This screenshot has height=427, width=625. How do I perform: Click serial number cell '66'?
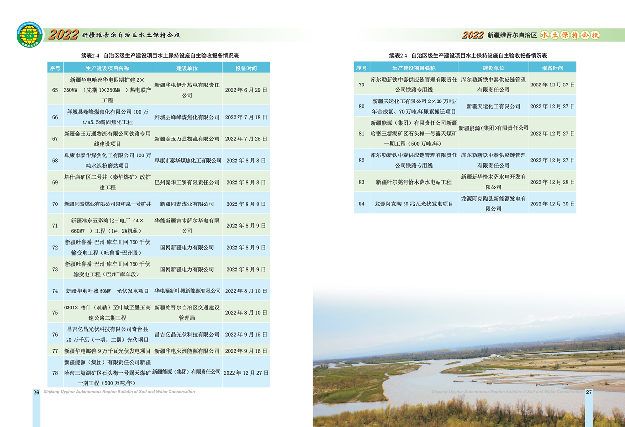point(55,117)
